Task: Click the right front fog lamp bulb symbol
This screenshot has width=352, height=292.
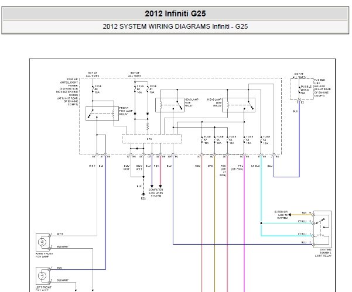Action: pyautogui.click(x=42, y=242)
